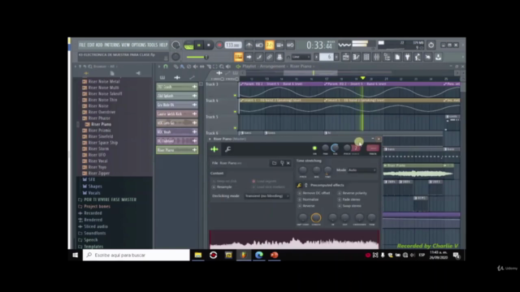Toggle the Resample checkbox

coord(214,187)
